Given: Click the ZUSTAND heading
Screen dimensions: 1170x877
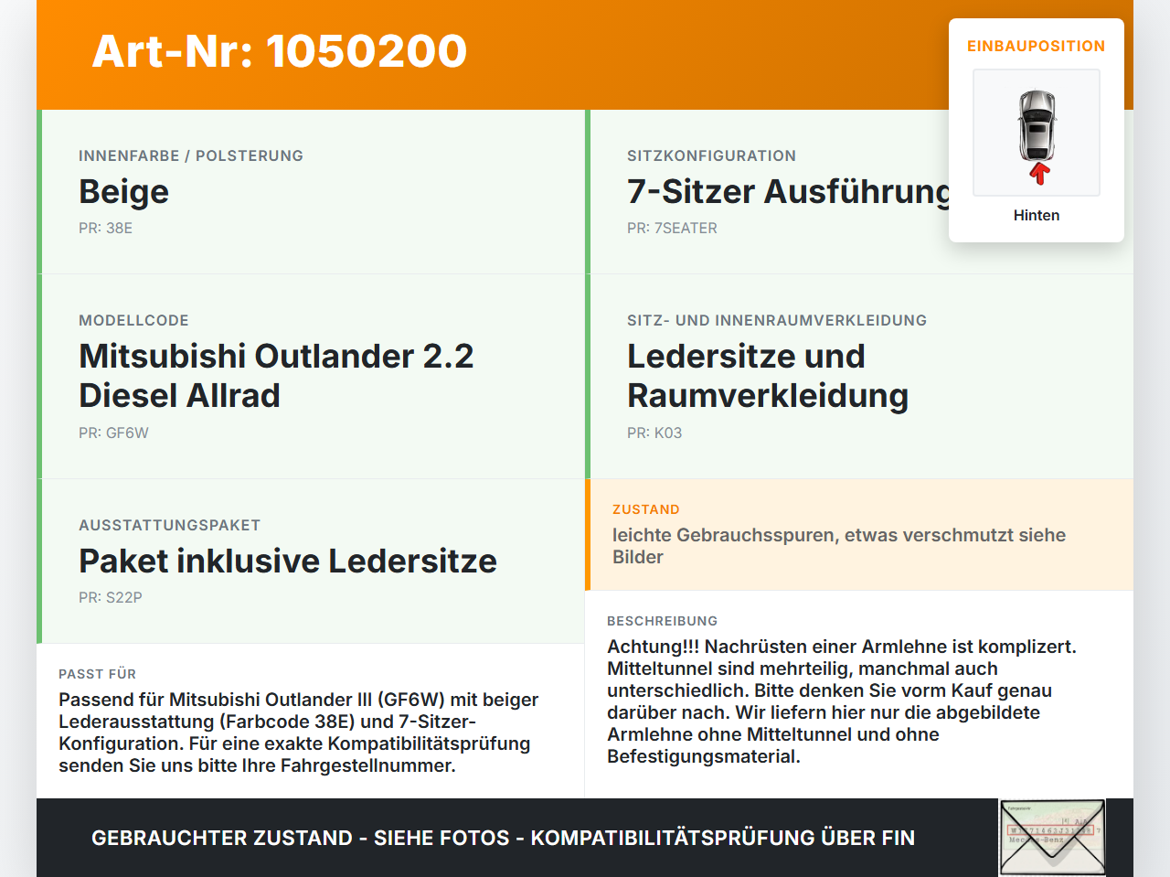Looking at the screenshot, I should pyautogui.click(x=646, y=509).
